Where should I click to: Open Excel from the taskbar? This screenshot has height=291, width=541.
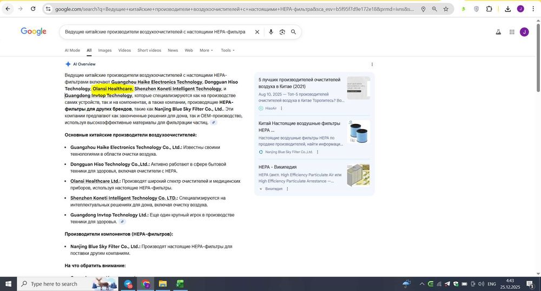pos(180,284)
